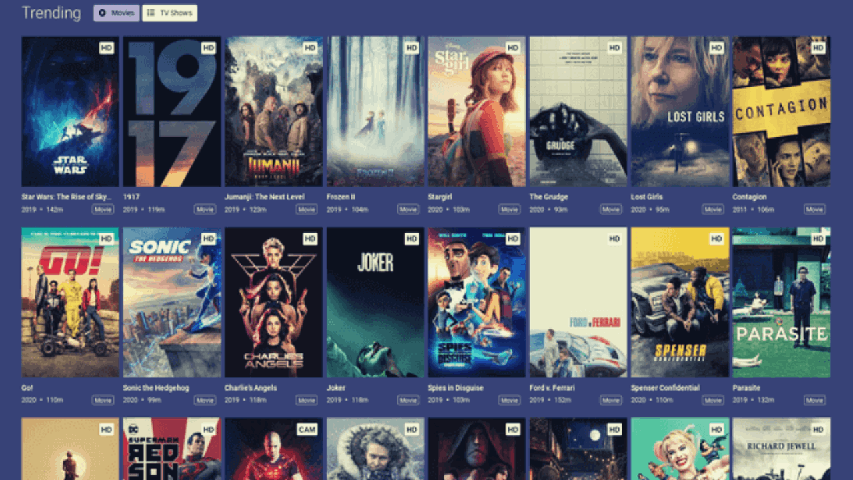853x480 pixels.
Task: Click the Stargirl title link
Action: point(441,197)
